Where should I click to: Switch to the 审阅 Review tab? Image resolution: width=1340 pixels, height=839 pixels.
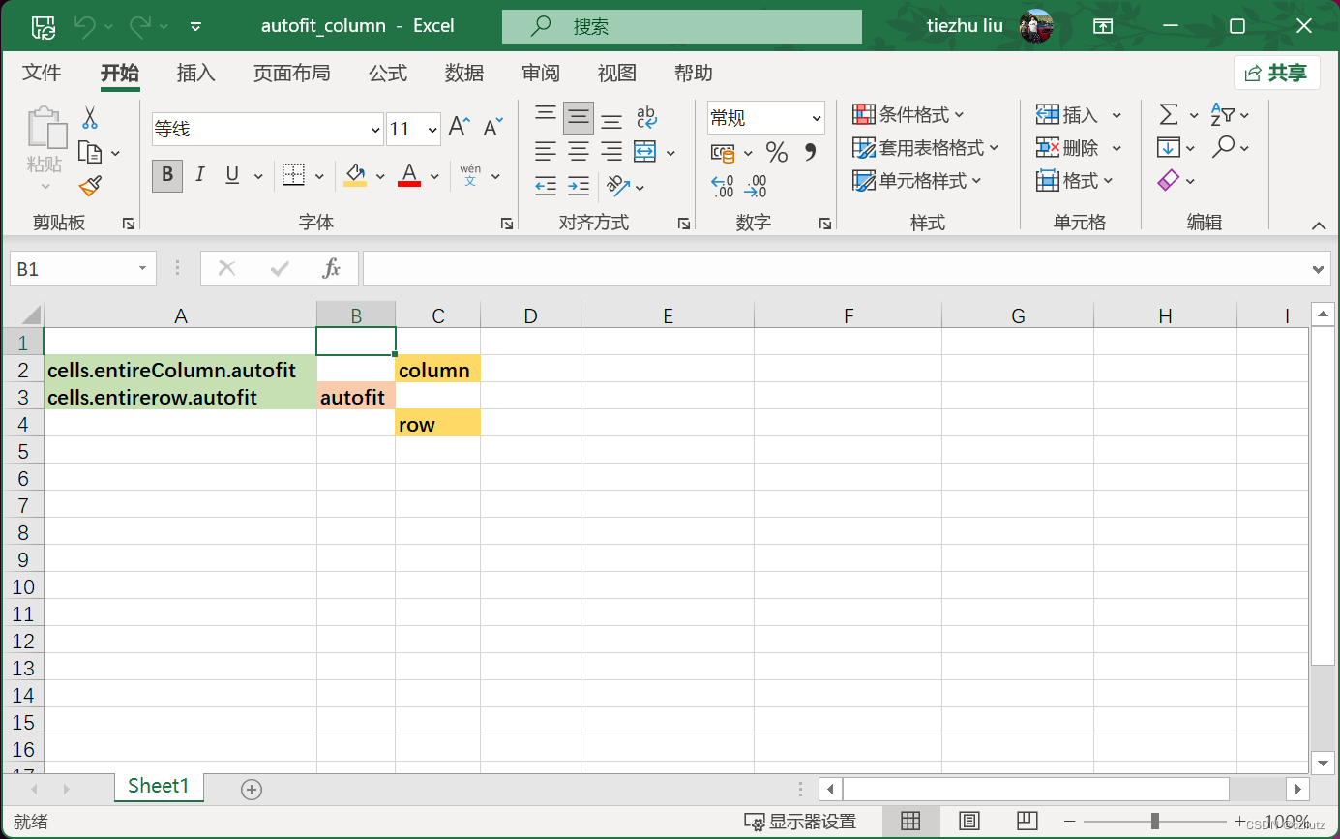(541, 74)
